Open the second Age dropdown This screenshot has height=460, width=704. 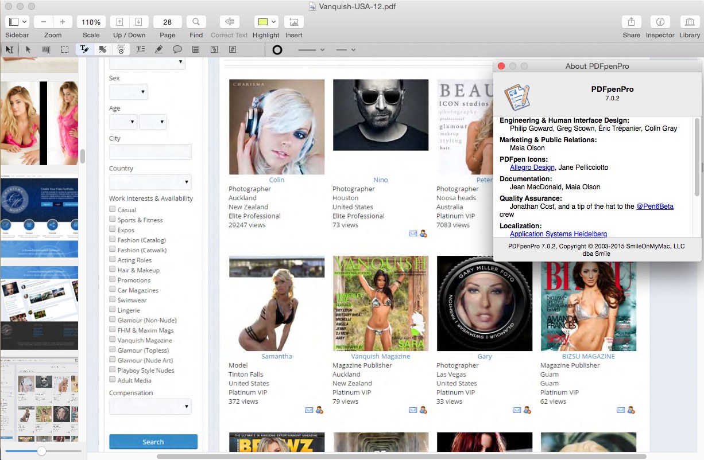pyautogui.click(x=153, y=122)
